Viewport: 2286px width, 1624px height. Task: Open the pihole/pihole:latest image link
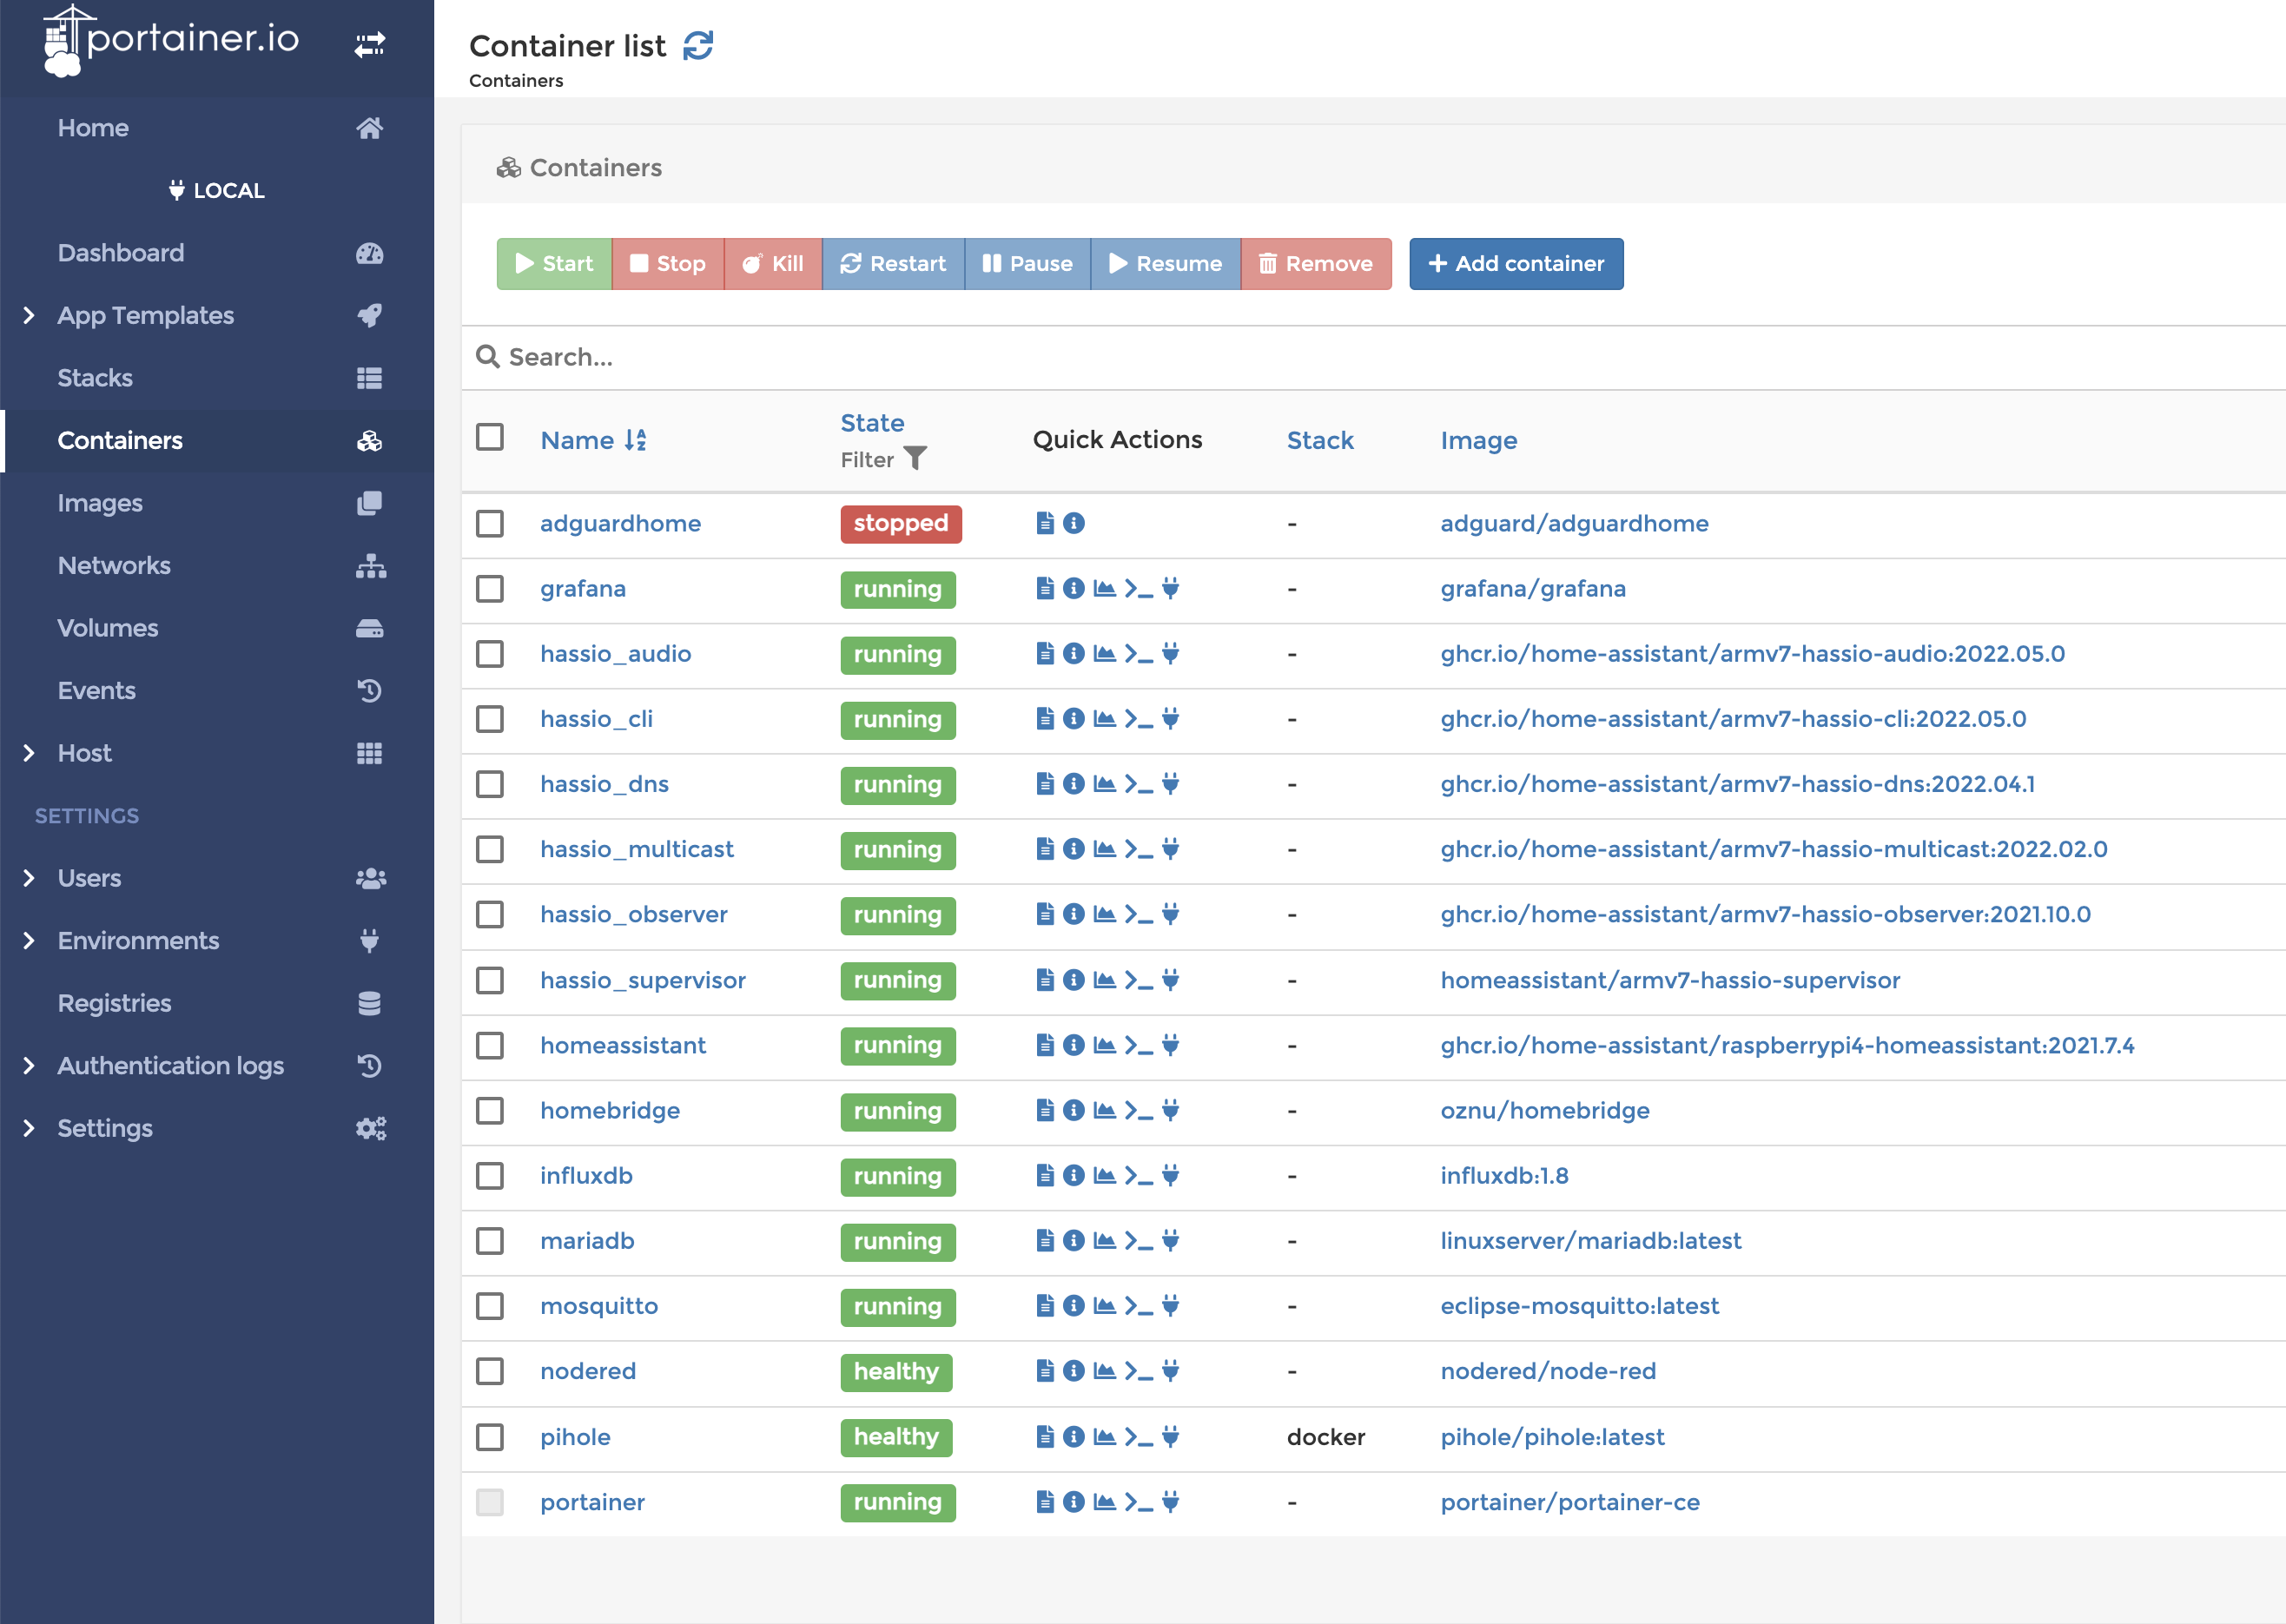[1552, 1437]
